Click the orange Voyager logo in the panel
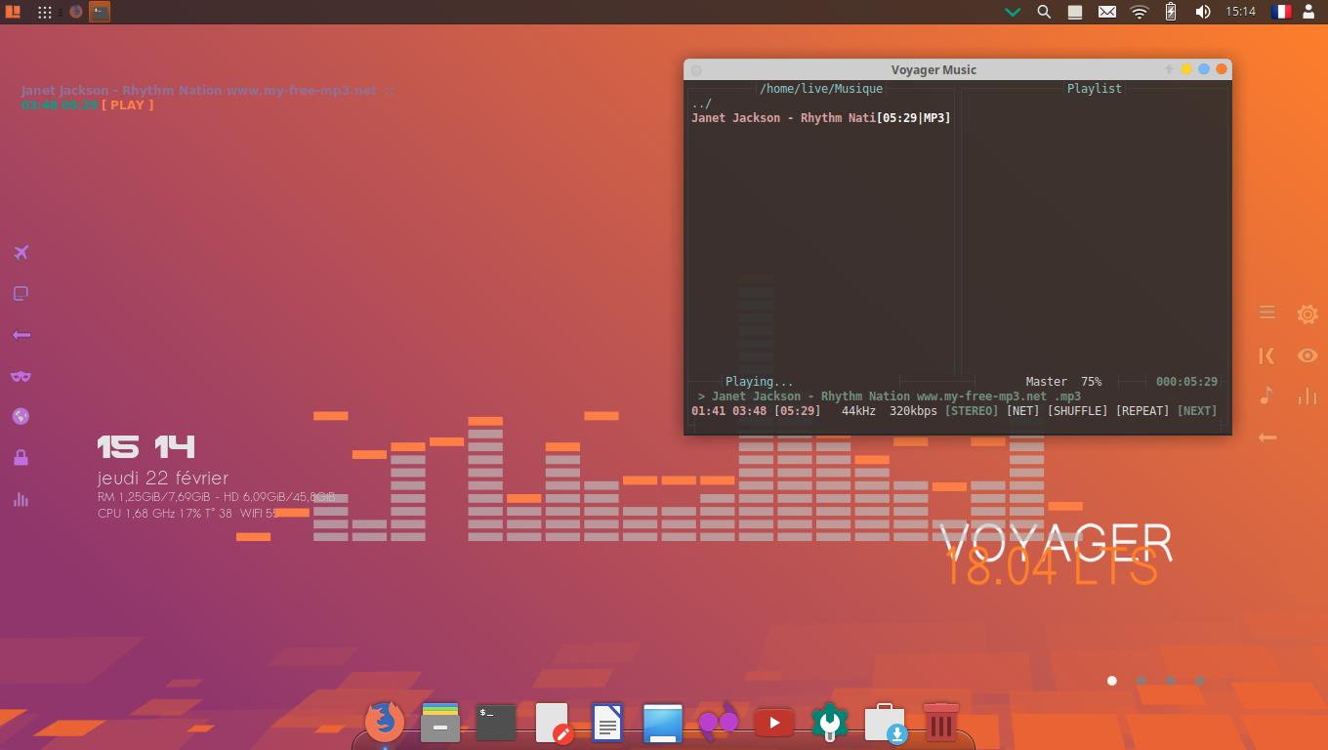 (x=14, y=12)
